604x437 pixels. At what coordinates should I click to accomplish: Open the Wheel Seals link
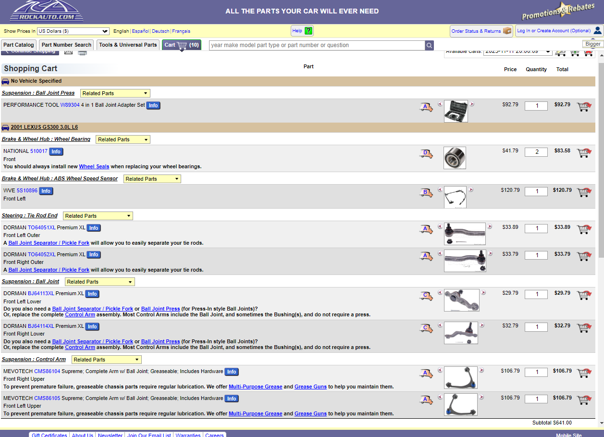[94, 166]
